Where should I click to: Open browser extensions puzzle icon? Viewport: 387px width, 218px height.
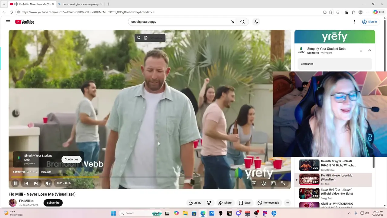[x=338, y=12]
